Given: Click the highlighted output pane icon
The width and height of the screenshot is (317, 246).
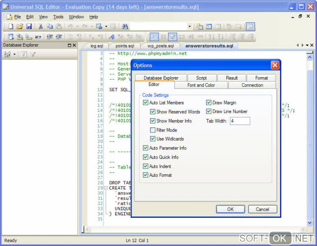Looking at the screenshot, I should coord(250,26).
